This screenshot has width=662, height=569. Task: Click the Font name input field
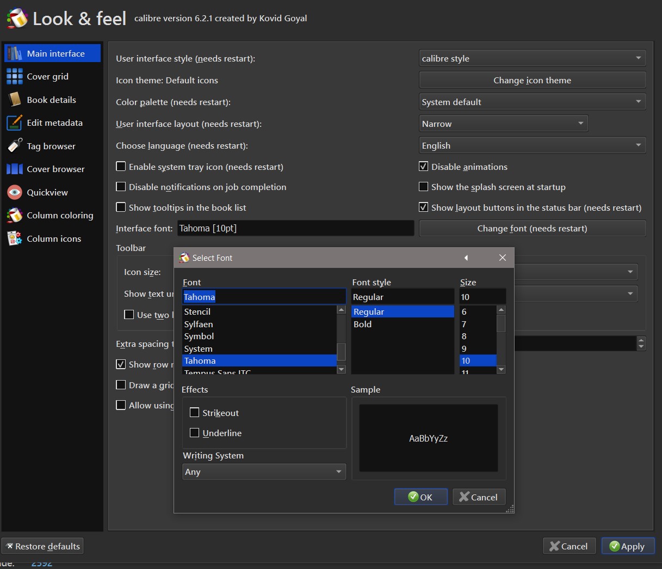(264, 297)
